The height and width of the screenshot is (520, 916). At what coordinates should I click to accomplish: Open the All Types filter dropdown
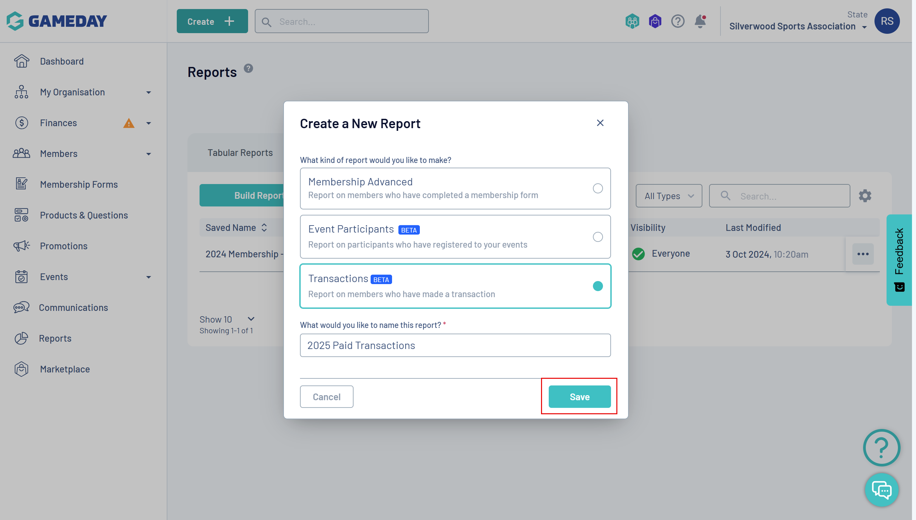click(669, 196)
